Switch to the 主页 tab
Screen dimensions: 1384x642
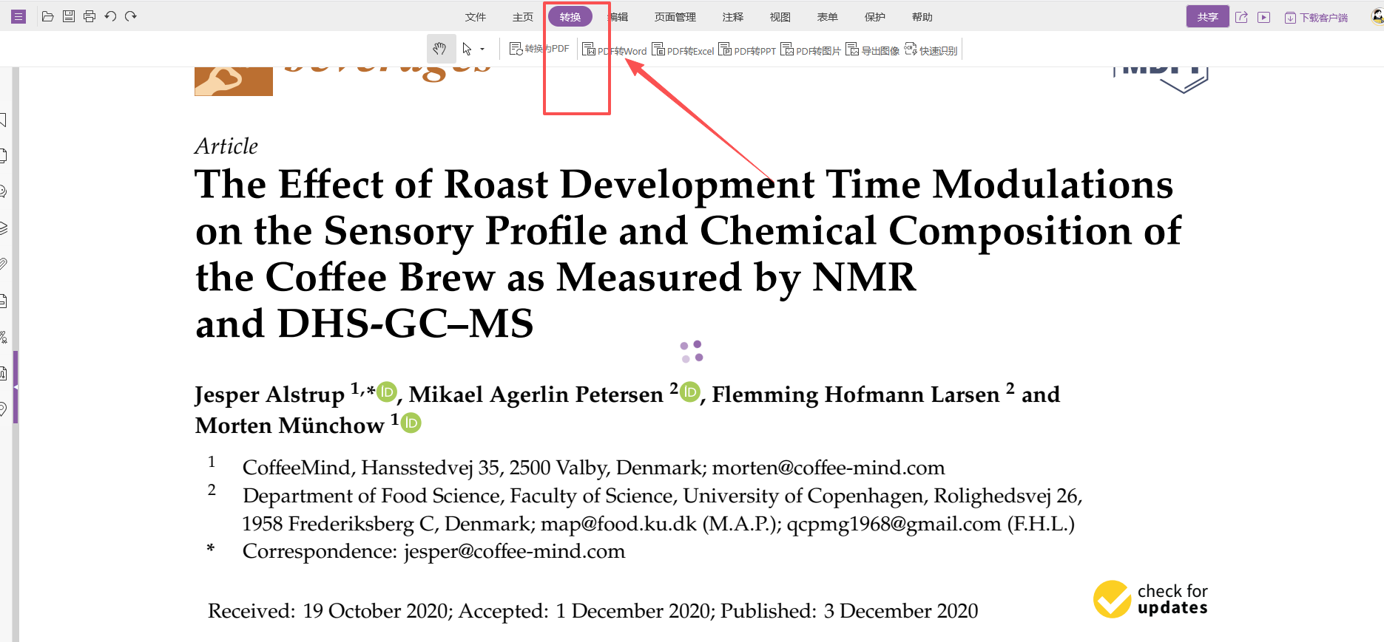point(523,17)
